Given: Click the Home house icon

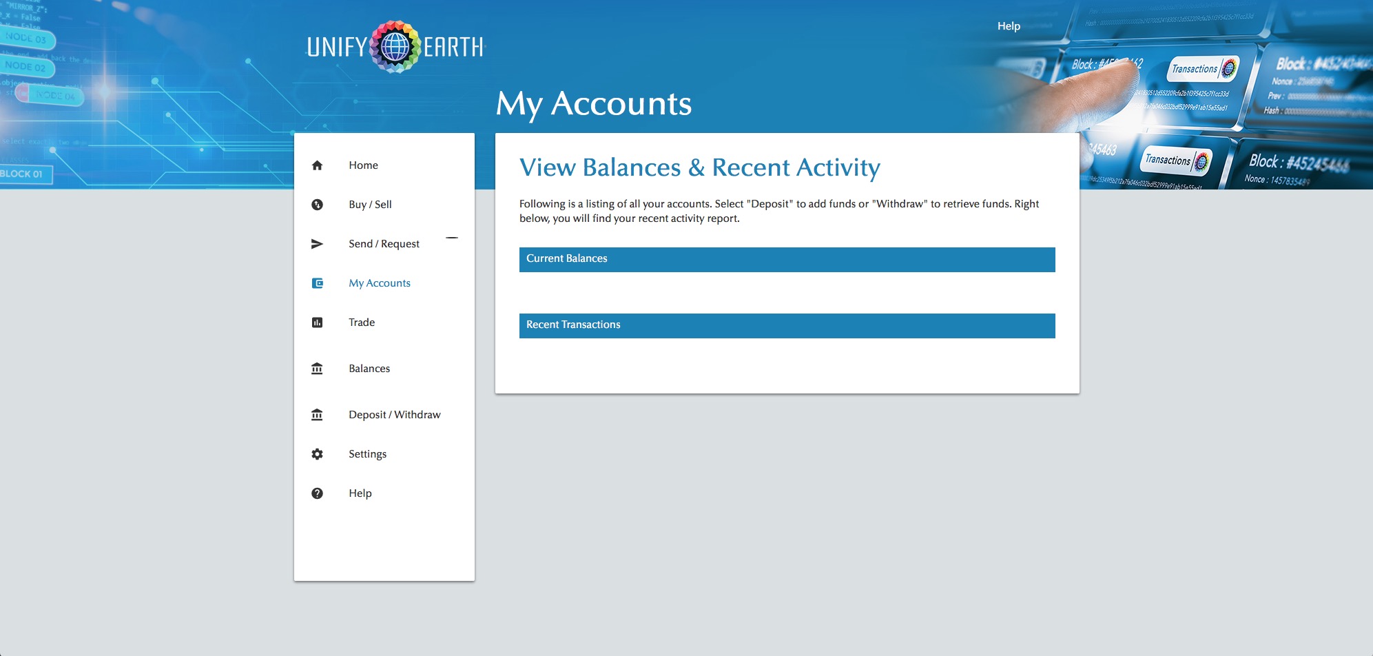Looking at the screenshot, I should (317, 165).
